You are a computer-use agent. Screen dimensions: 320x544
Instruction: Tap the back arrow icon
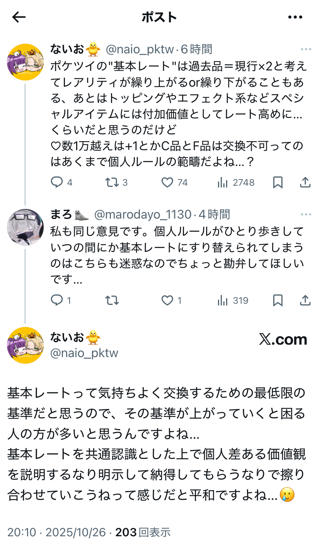coord(19,17)
